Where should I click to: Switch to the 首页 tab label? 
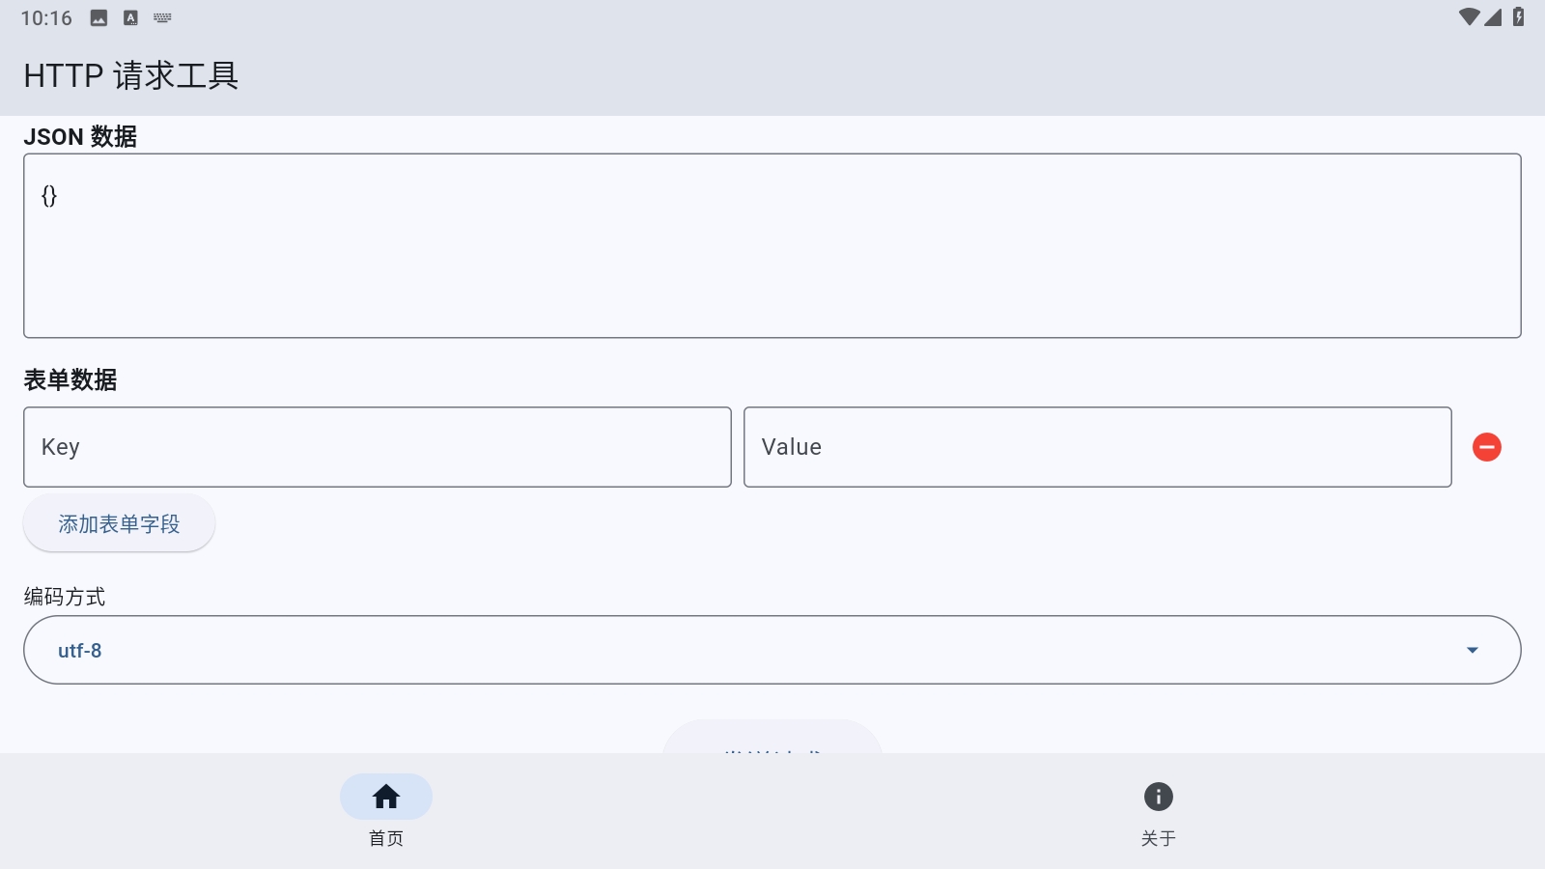(386, 838)
